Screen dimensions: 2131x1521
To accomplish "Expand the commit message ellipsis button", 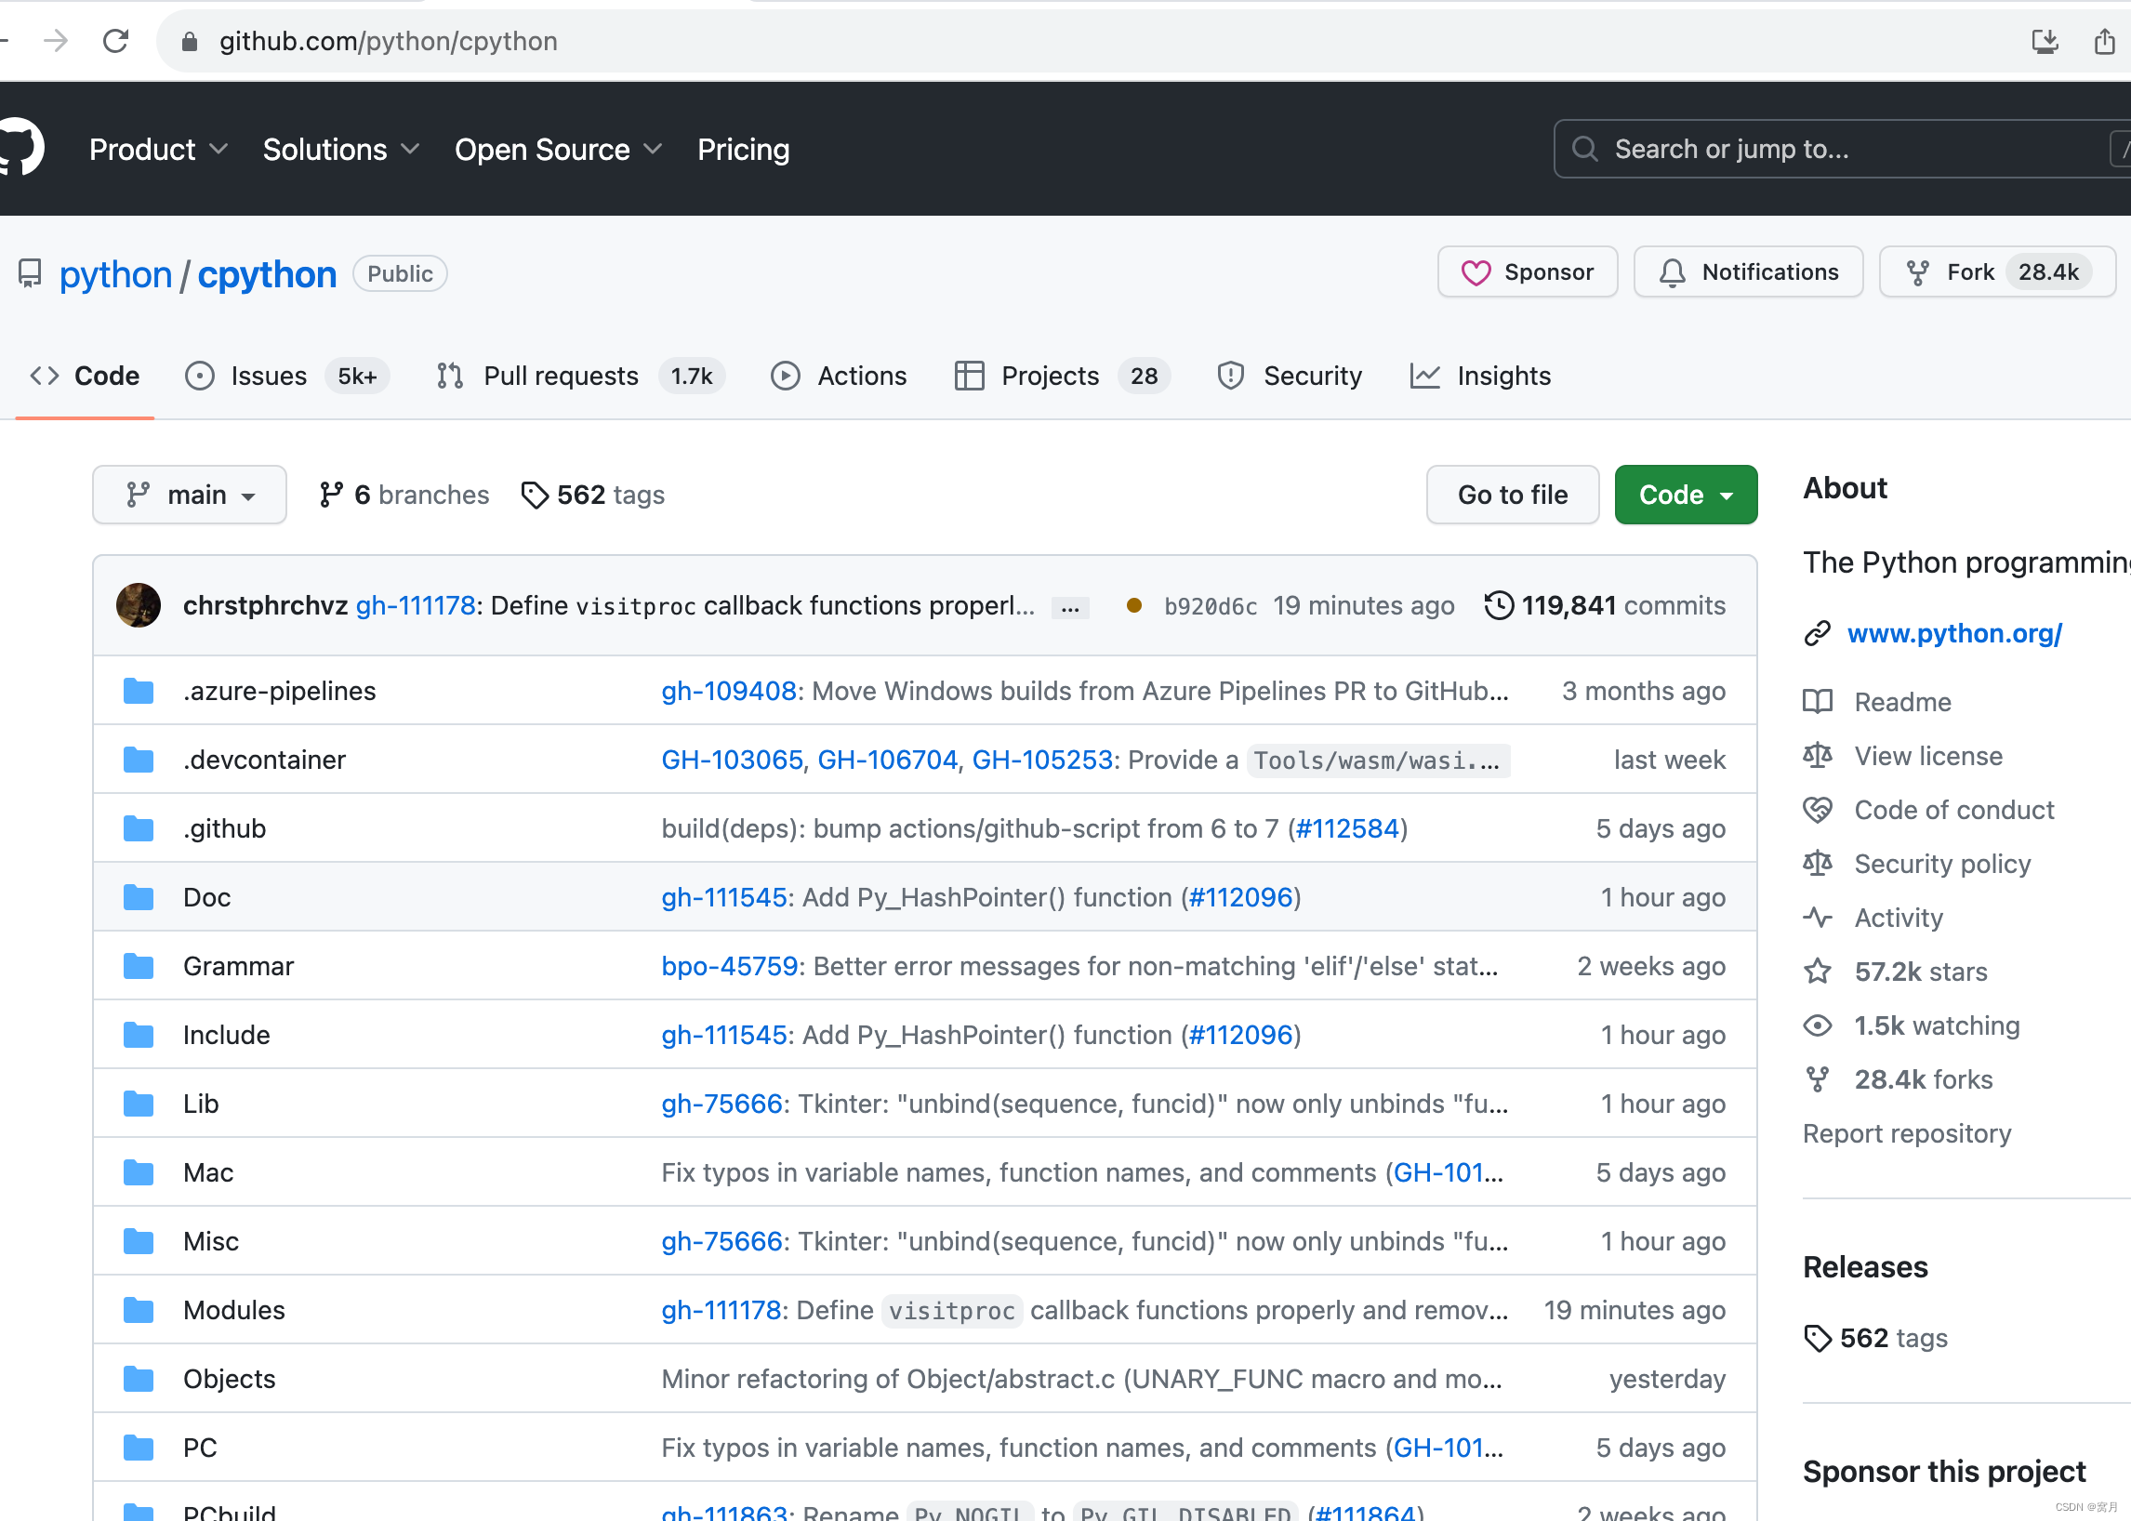I will [1070, 608].
